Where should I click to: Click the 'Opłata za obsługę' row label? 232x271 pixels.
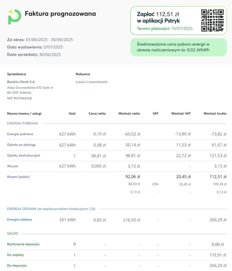[x=21, y=145]
